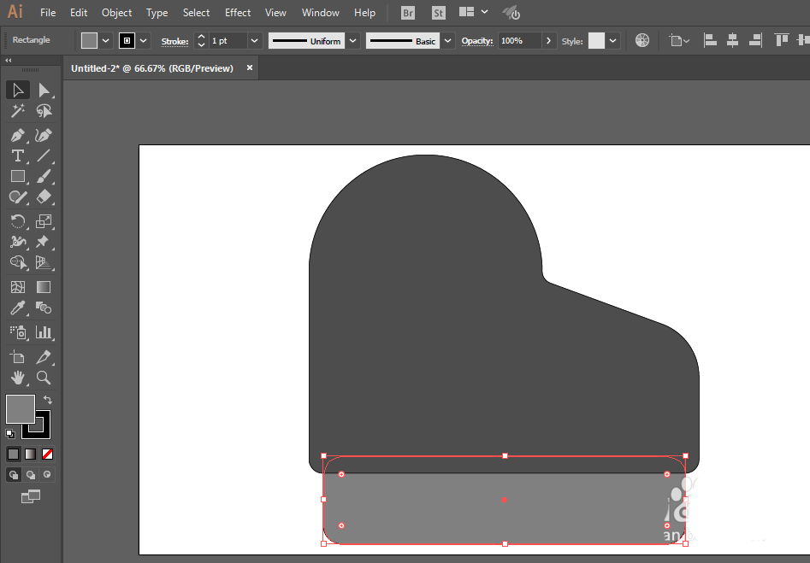Select the Pen tool
The width and height of the screenshot is (810, 563).
click(18, 136)
